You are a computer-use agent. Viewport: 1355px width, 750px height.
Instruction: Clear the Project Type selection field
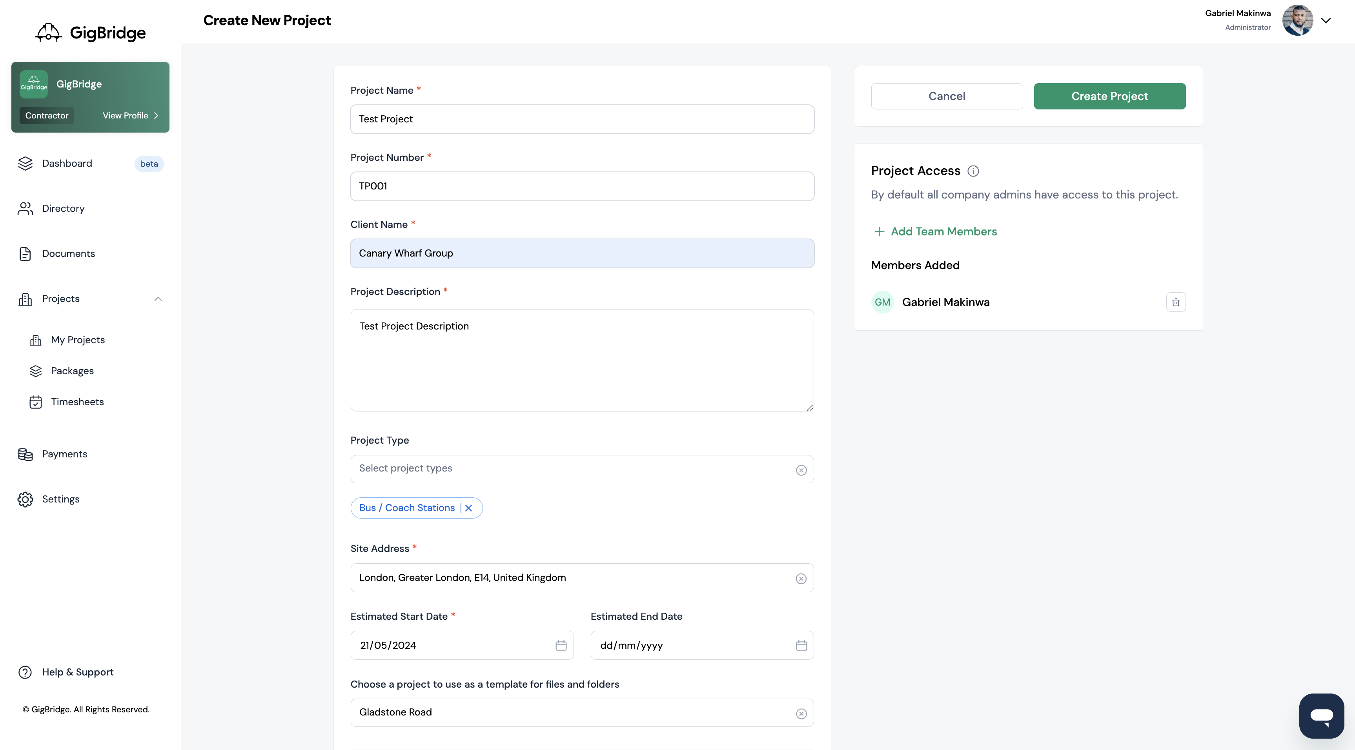pyautogui.click(x=801, y=470)
